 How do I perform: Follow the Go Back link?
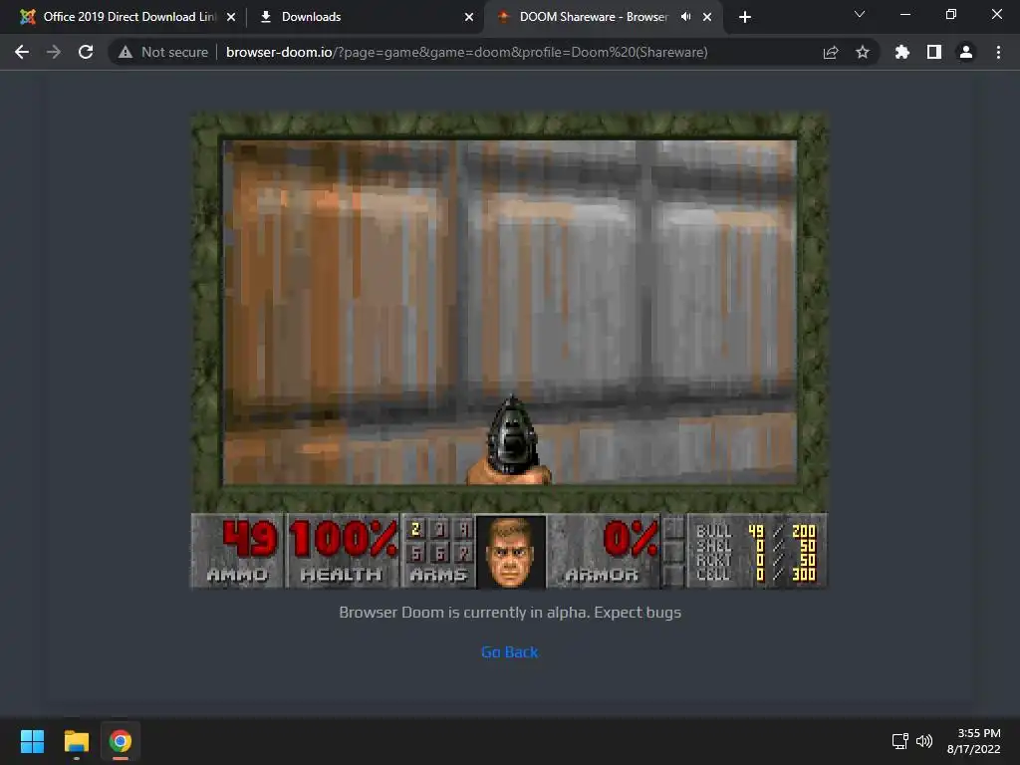[509, 651]
